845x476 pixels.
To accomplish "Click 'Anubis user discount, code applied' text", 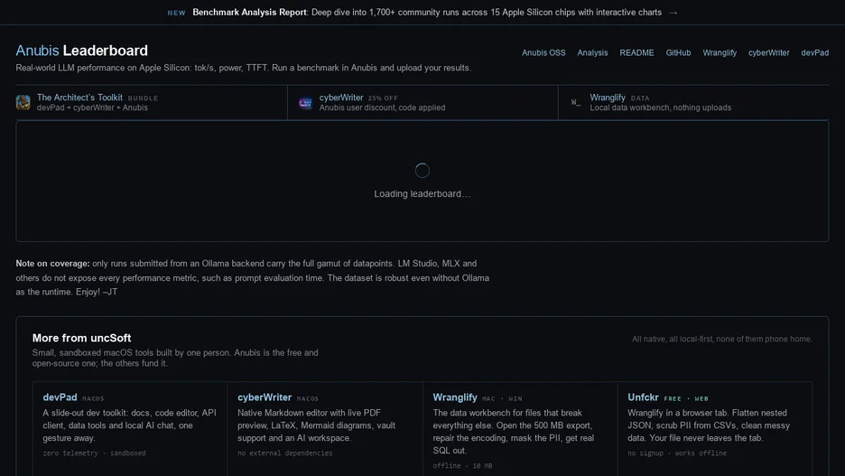I will click(x=382, y=107).
